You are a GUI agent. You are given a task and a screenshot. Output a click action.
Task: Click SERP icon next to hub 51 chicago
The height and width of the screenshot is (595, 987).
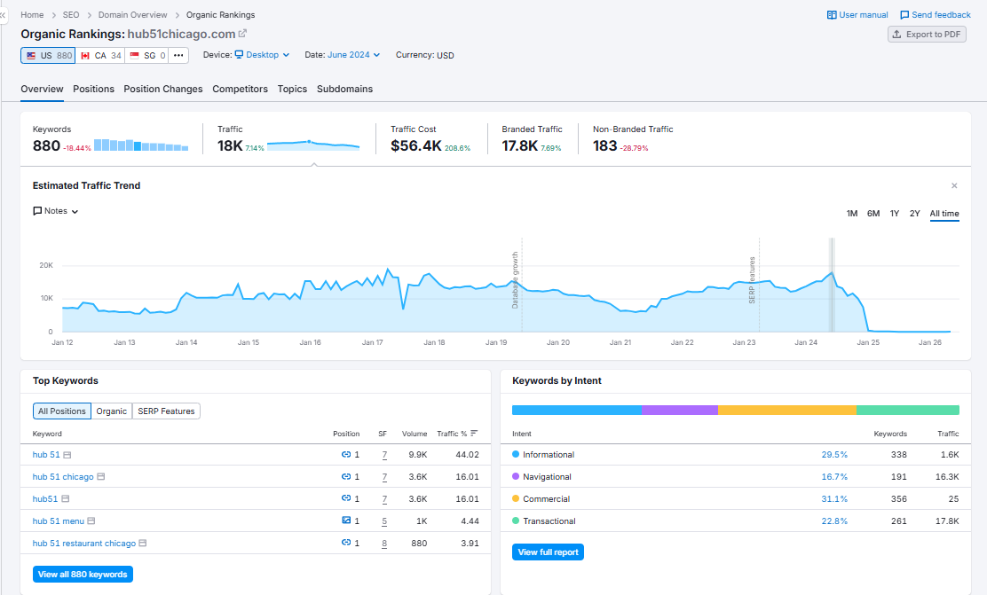tap(100, 477)
